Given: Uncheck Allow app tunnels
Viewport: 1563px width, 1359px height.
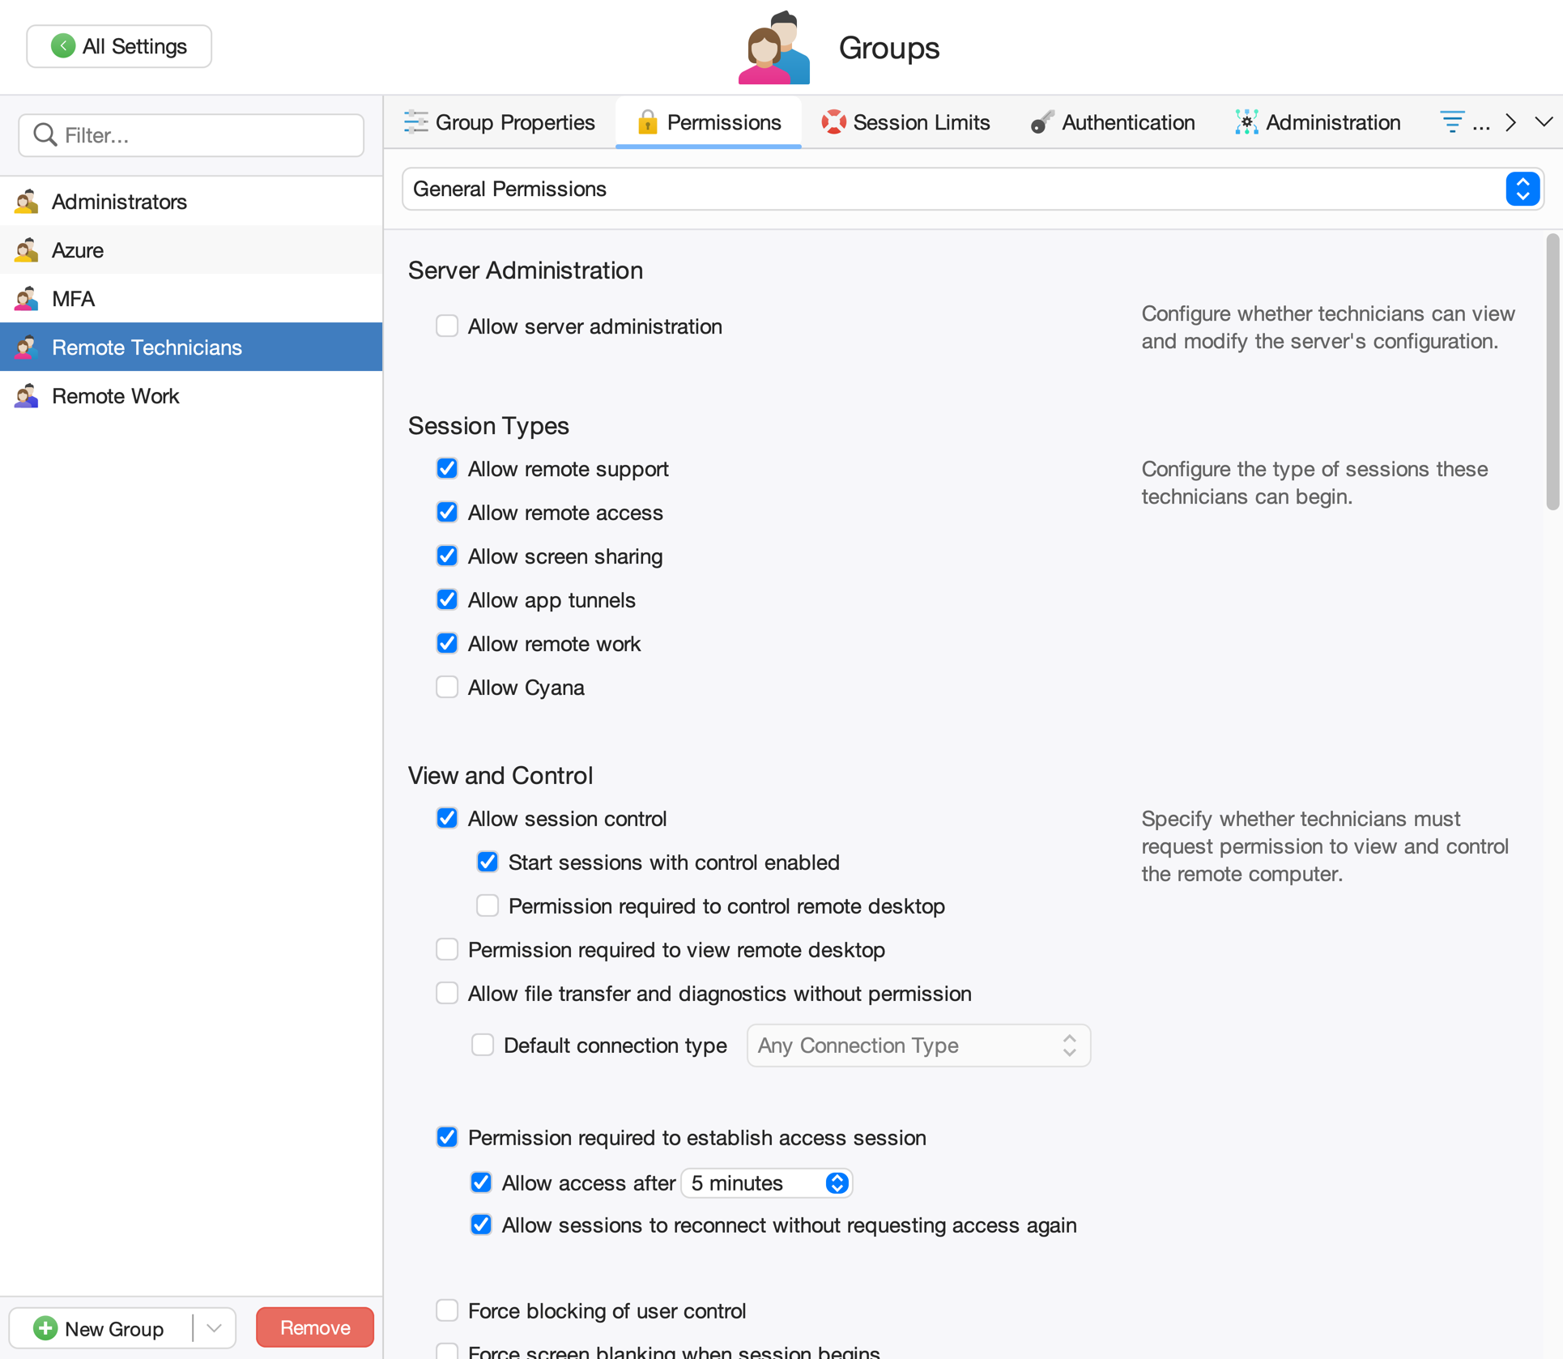Looking at the screenshot, I should coord(447,600).
